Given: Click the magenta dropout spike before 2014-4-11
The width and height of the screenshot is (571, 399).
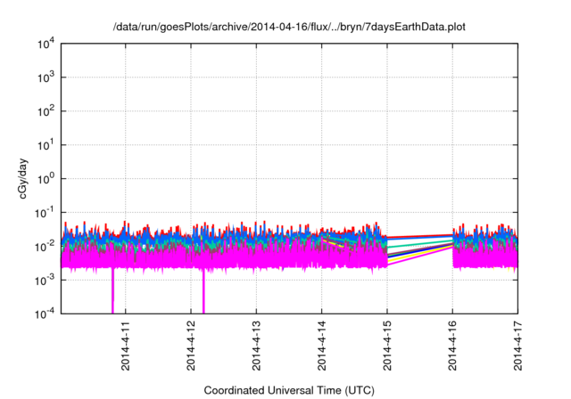Looking at the screenshot, I should click(112, 290).
